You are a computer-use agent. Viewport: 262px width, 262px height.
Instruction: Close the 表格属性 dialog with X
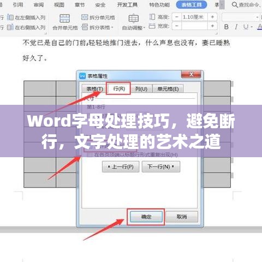pyautogui.click(x=191, y=74)
